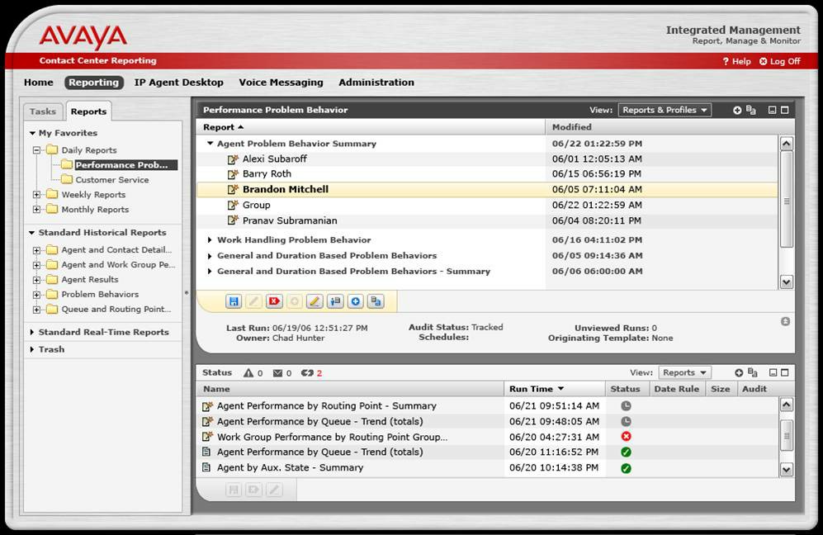This screenshot has height=535, width=823.
Task: Maximize the Performance Problem Behavior panel
Action: pyautogui.click(x=785, y=111)
